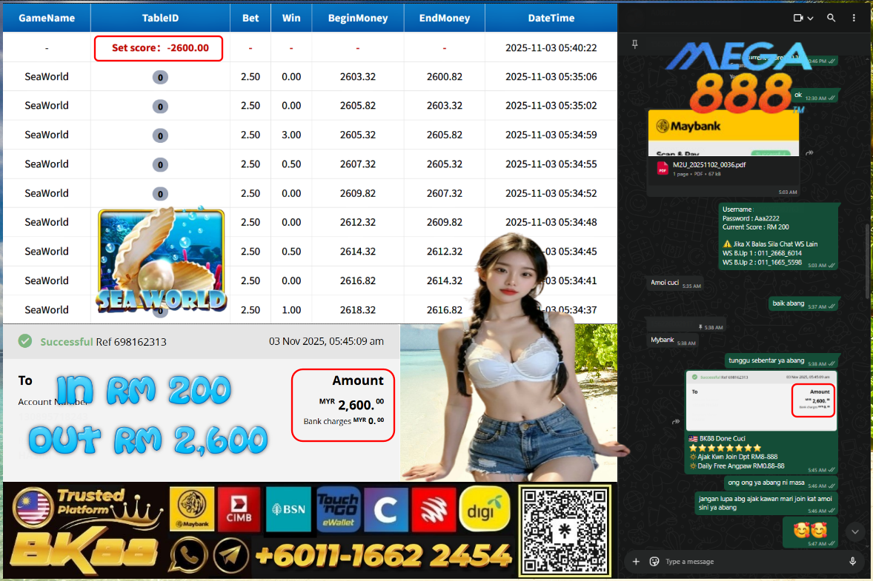Open the dropdown arrow beside the video call icon
The width and height of the screenshot is (873, 581).
tap(810, 19)
